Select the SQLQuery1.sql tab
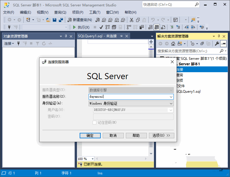 (97, 36)
